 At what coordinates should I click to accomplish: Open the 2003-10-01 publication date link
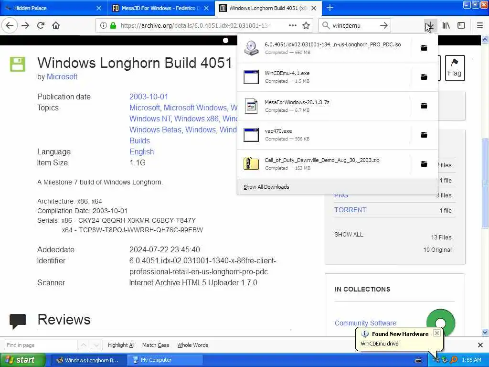149,97
